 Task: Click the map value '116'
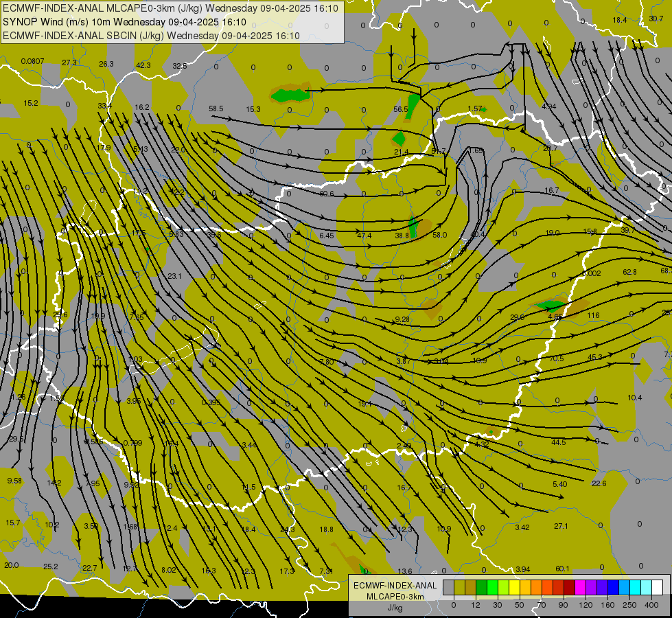593,315
